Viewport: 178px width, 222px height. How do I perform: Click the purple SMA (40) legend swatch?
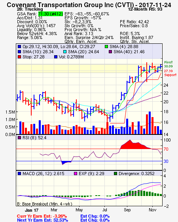click(110, 52)
